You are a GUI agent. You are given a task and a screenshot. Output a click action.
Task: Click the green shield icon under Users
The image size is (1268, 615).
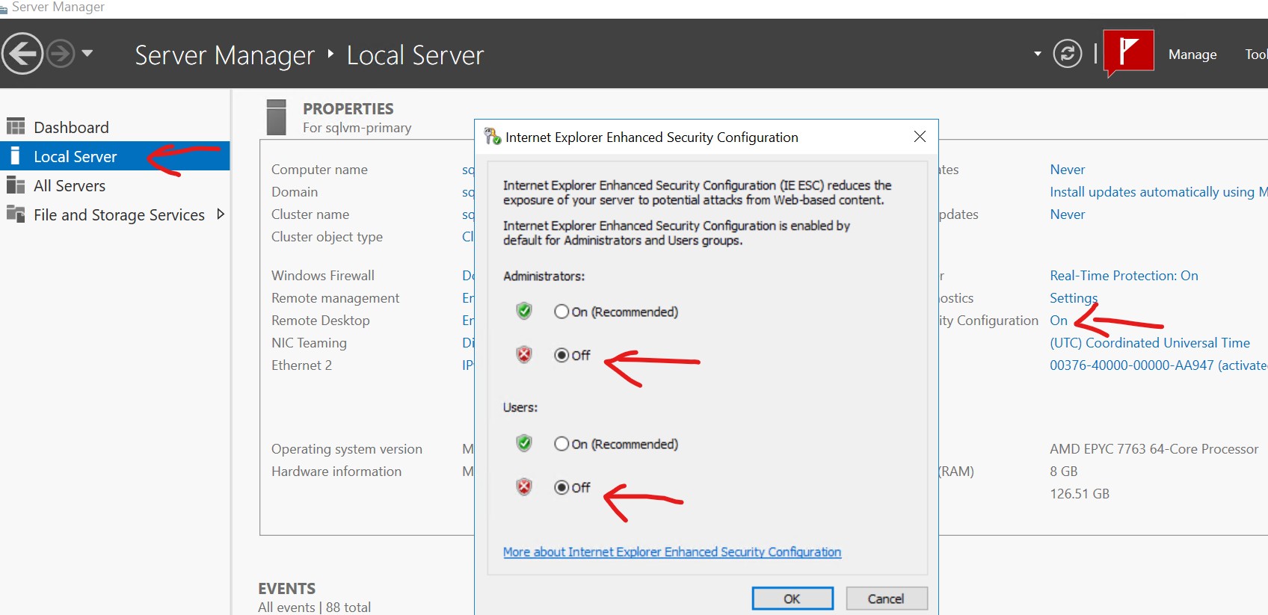click(524, 443)
